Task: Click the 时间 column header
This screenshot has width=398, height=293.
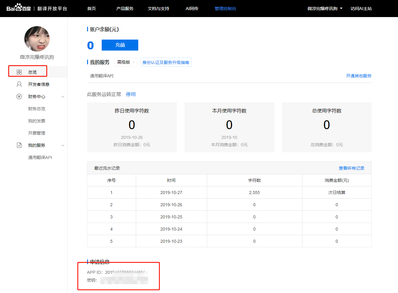Action: tap(171, 180)
